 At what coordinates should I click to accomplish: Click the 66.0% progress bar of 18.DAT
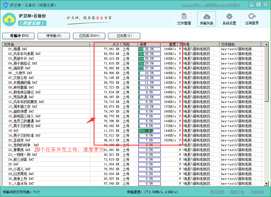(149, 131)
